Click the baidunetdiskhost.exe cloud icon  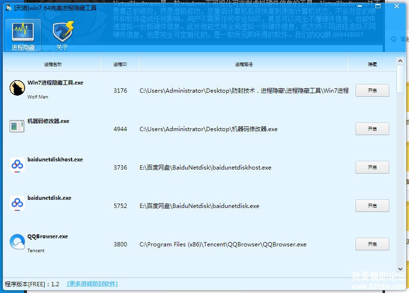17,165
